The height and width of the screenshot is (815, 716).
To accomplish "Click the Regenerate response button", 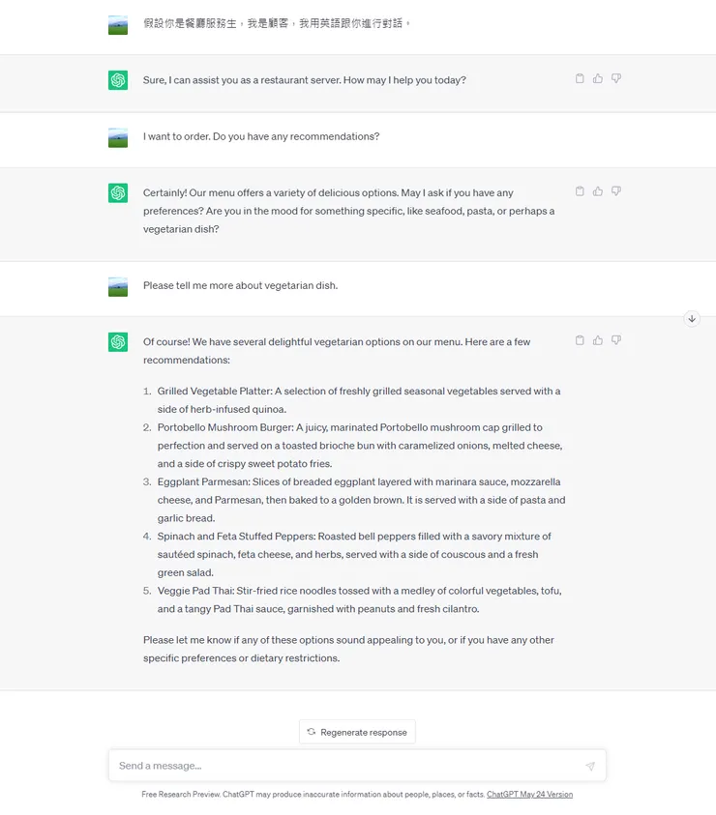I will [x=357, y=732].
